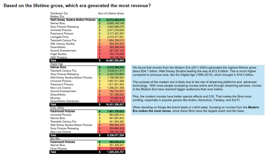
Task: Select bold Paramount Pictures row in 80s-90s
Action: (x=63, y=142)
